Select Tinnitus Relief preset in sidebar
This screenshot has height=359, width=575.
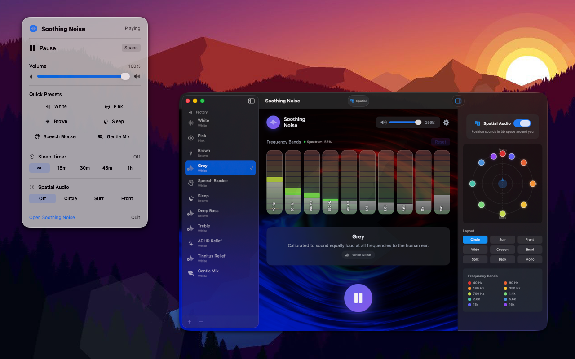(220, 258)
